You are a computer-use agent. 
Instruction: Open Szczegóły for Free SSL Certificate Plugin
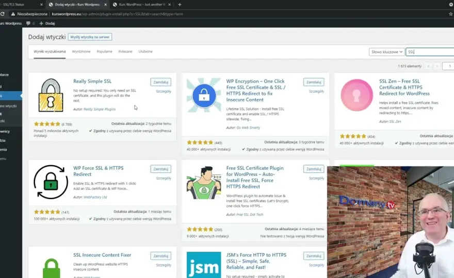click(x=316, y=178)
